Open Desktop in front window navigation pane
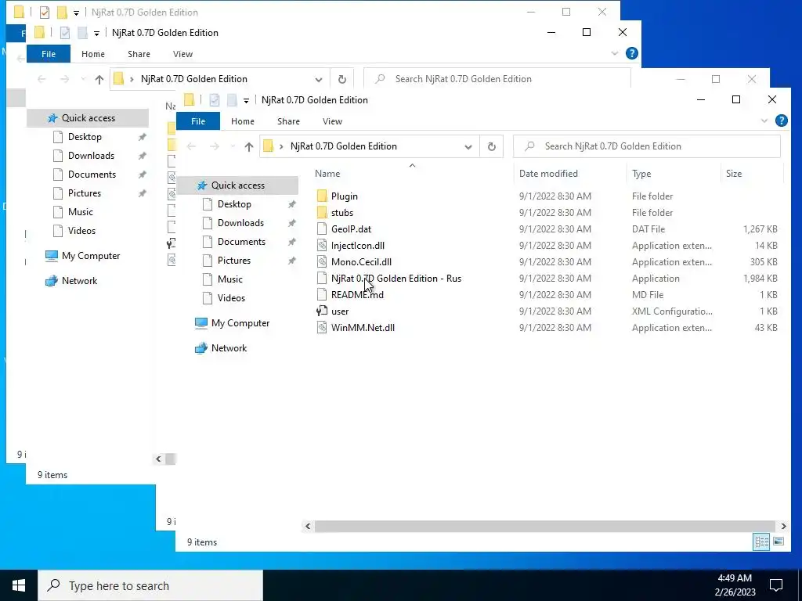The image size is (802, 601). point(234,204)
